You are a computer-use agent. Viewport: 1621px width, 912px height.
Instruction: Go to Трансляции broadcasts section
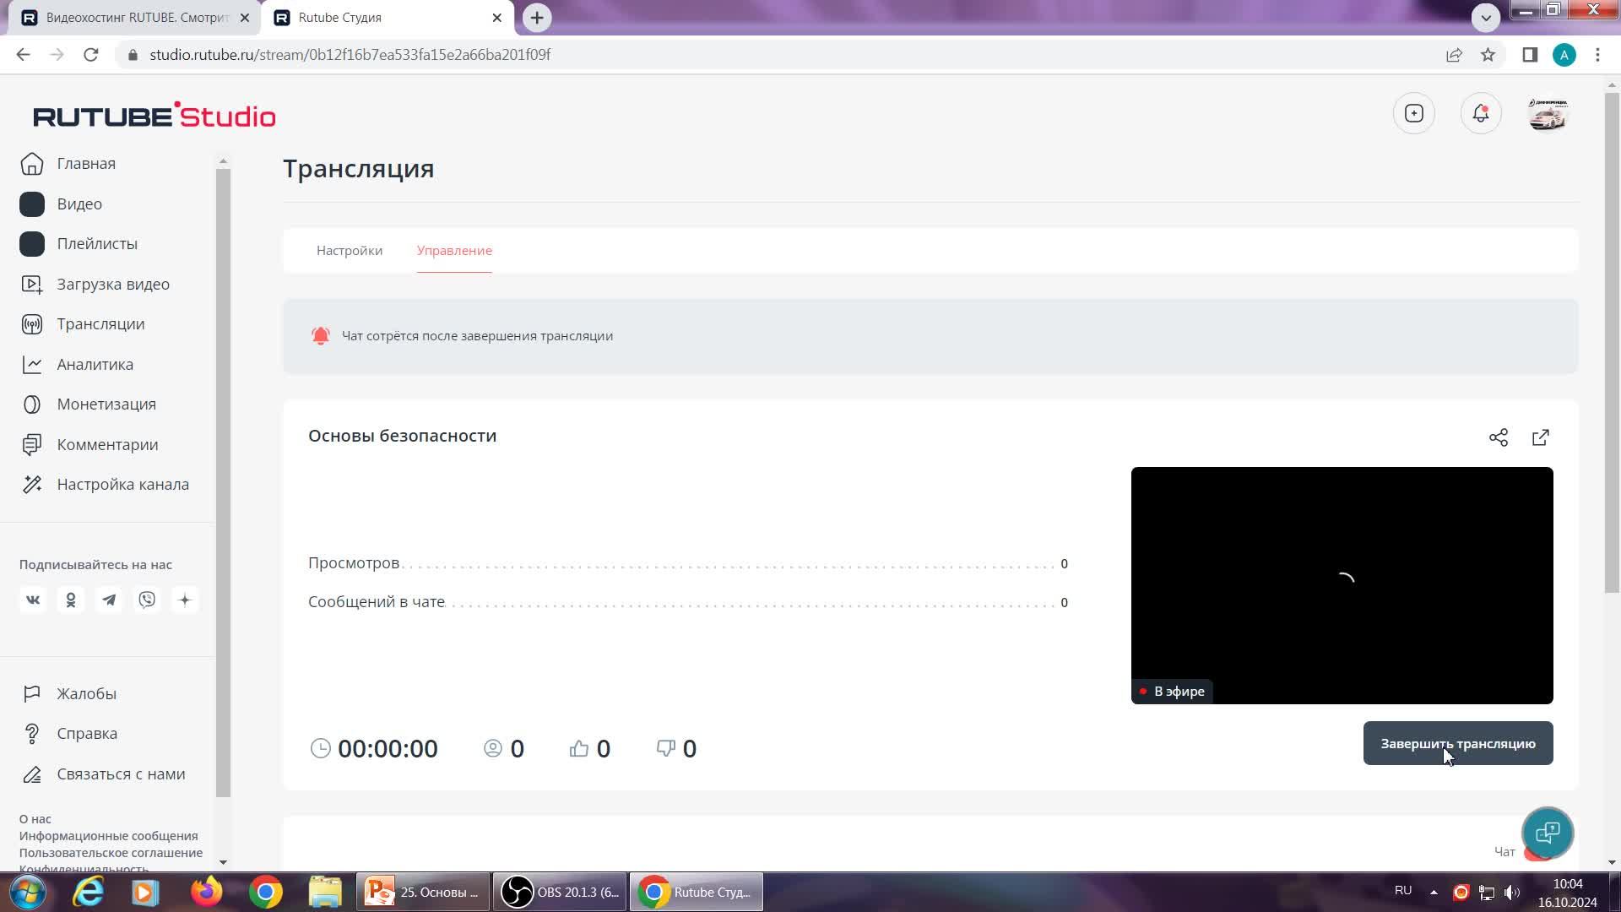pyautogui.click(x=100, y=324)
